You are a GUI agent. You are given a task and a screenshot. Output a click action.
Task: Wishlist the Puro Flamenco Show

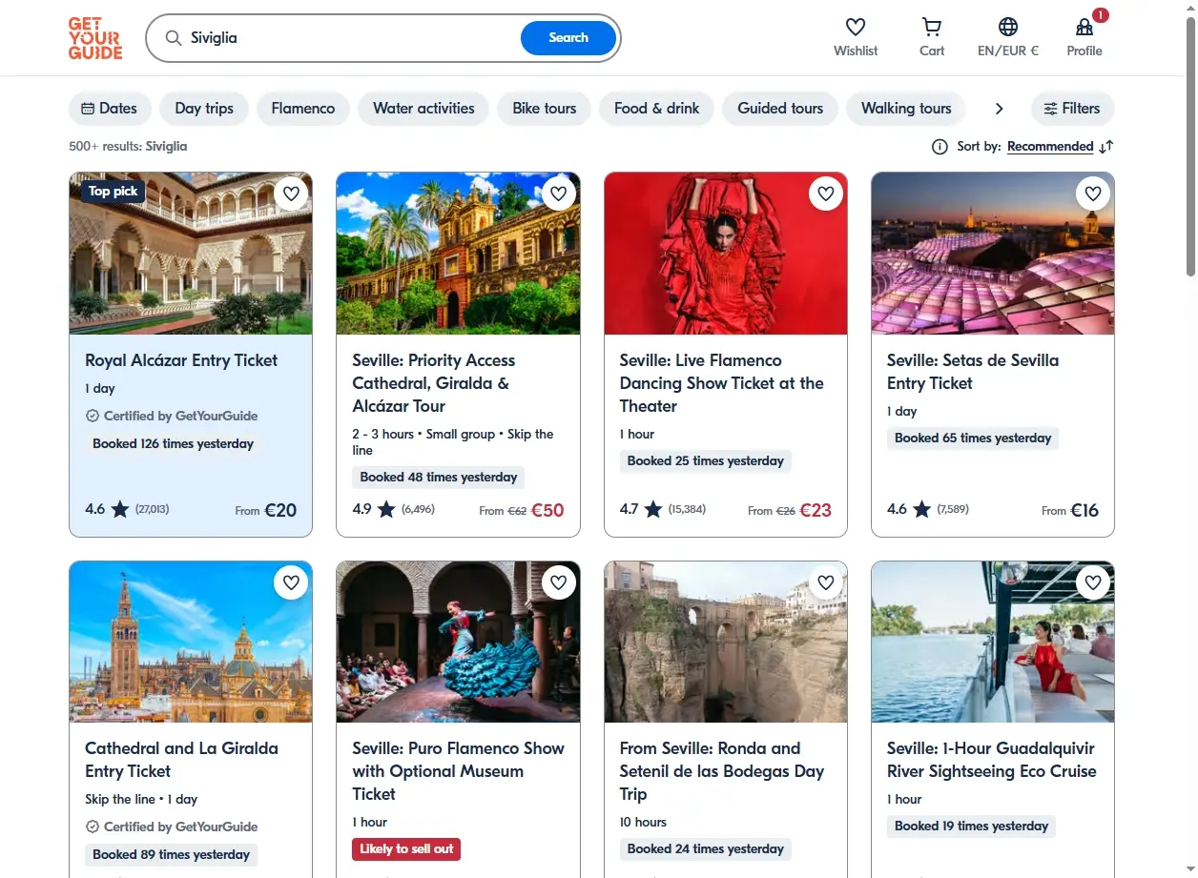(558, 582)
